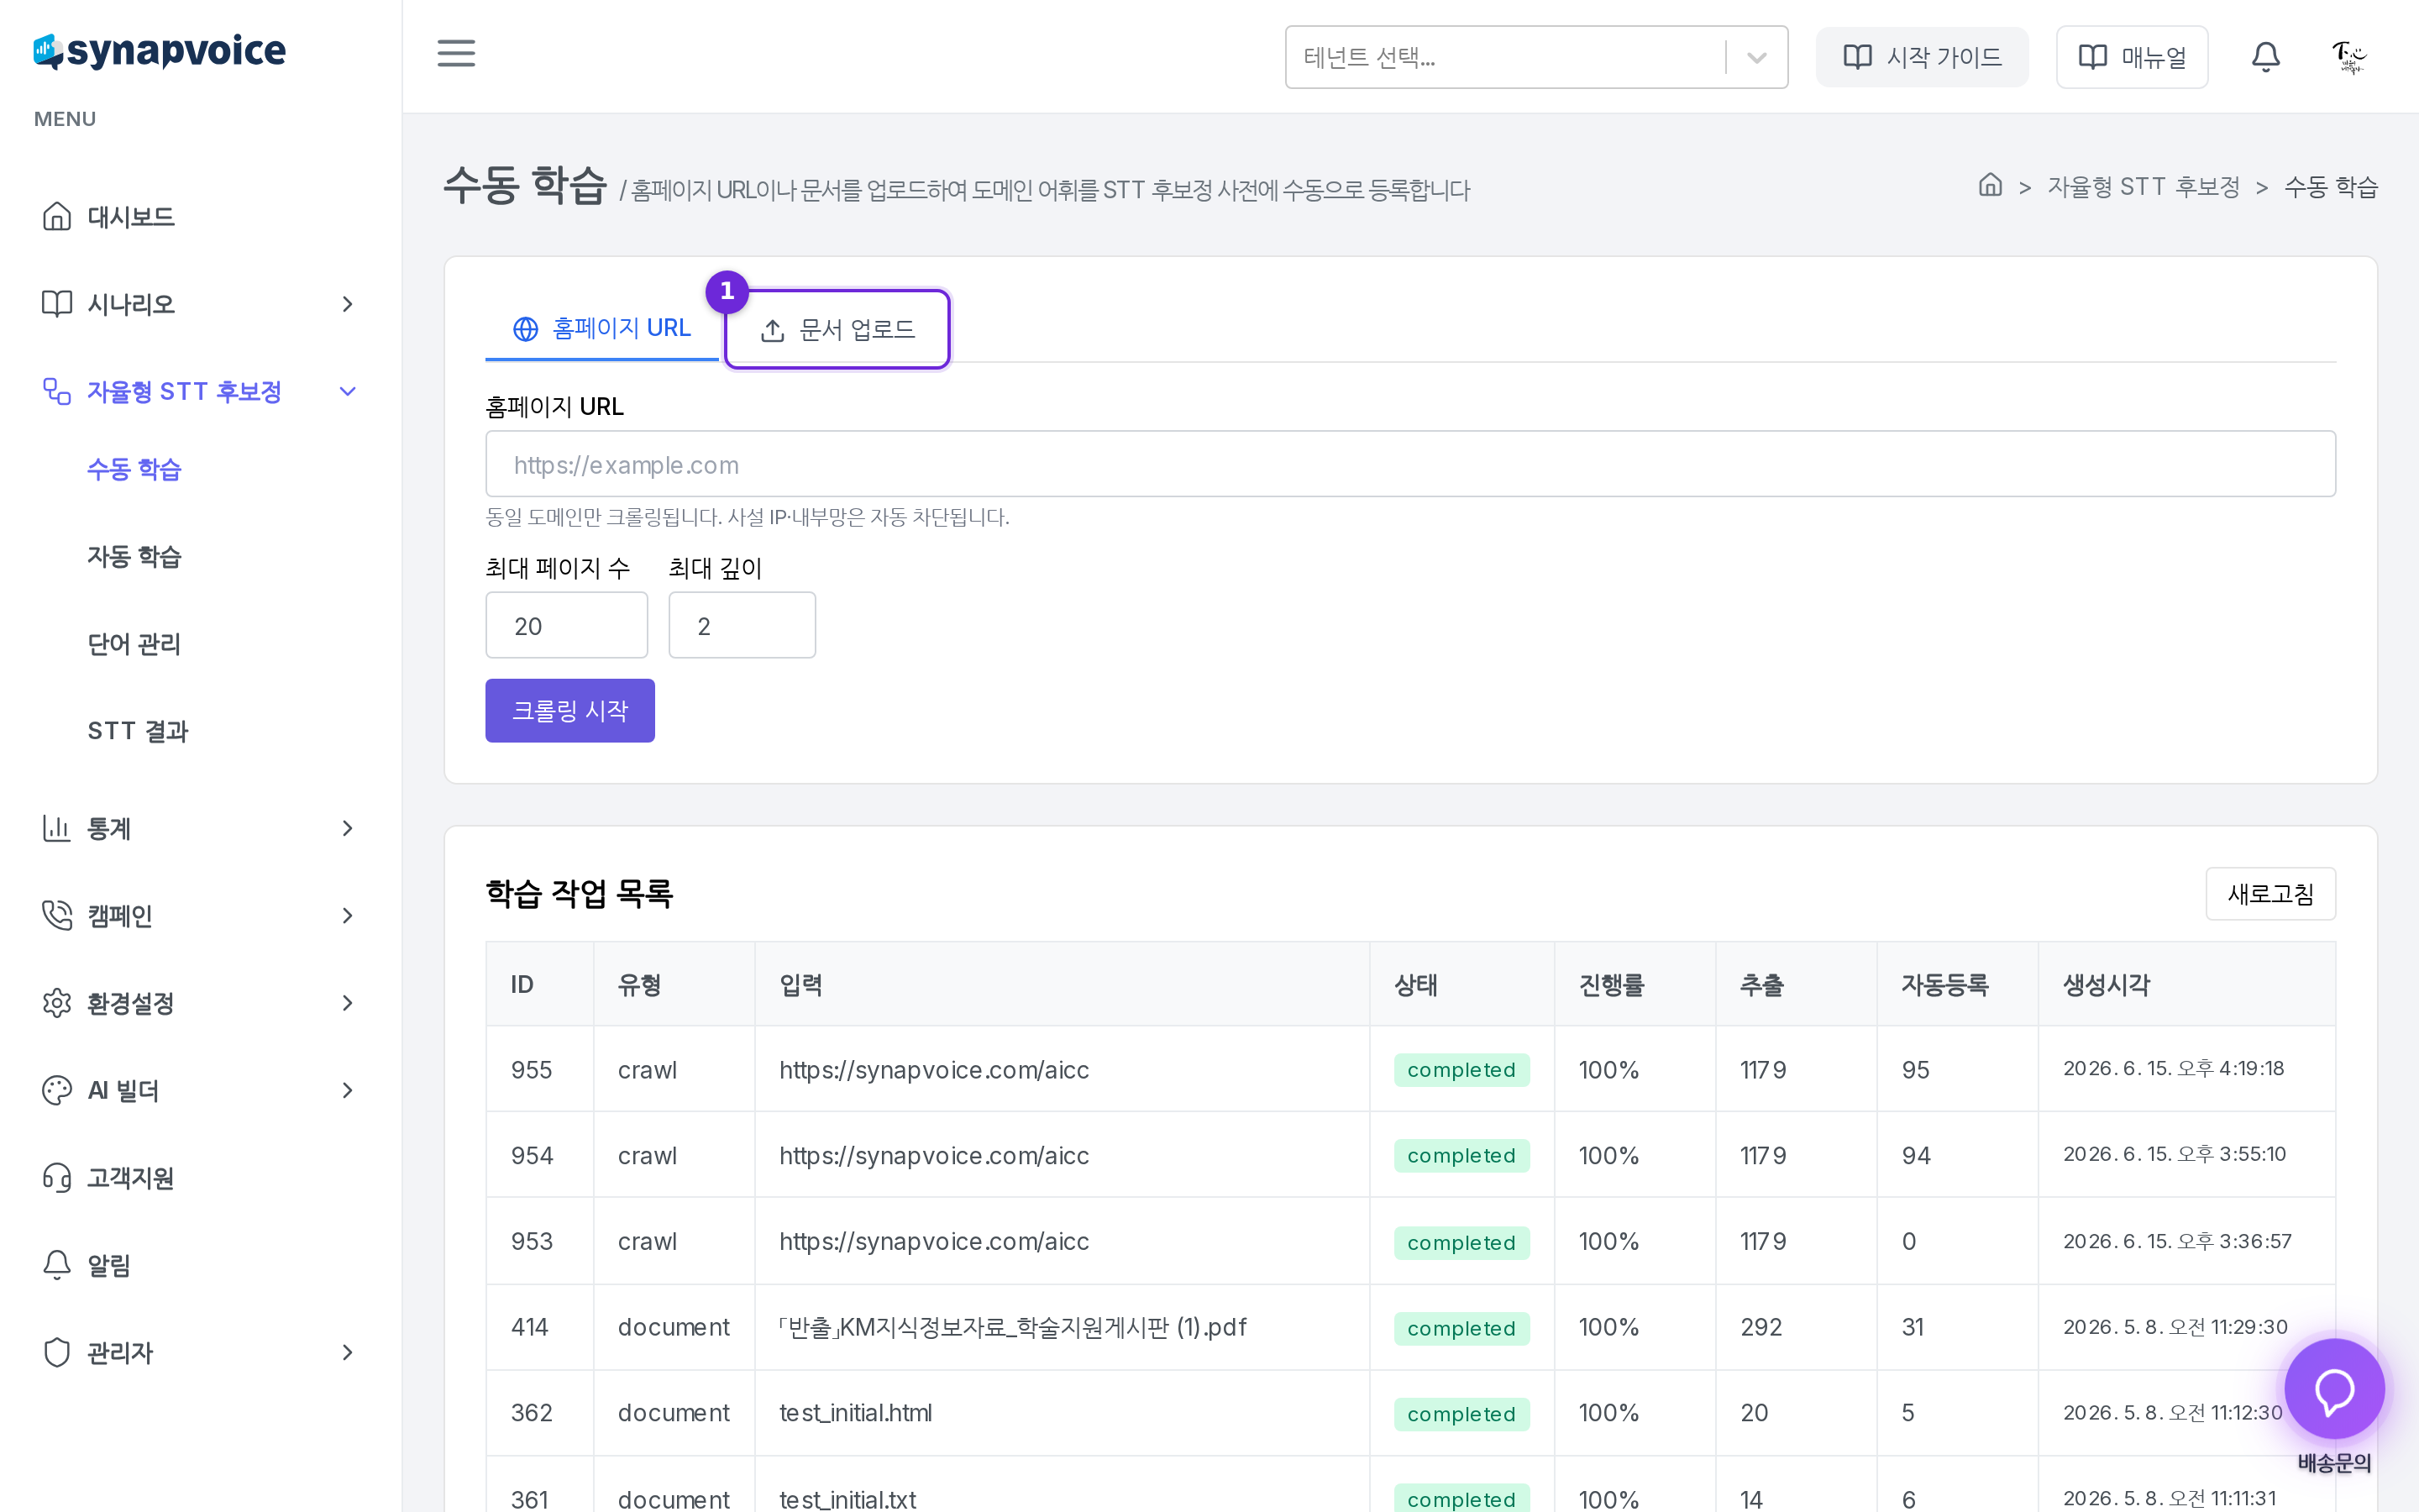2419x1512 pixels.
Task: Open STT 결과 submenu item
Action: 138,731
